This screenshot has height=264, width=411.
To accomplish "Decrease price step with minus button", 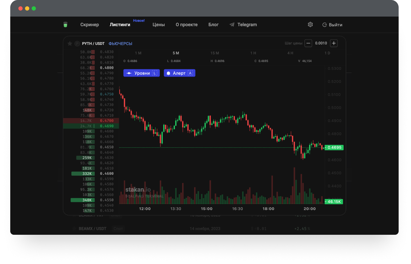I will click(308, 43).
